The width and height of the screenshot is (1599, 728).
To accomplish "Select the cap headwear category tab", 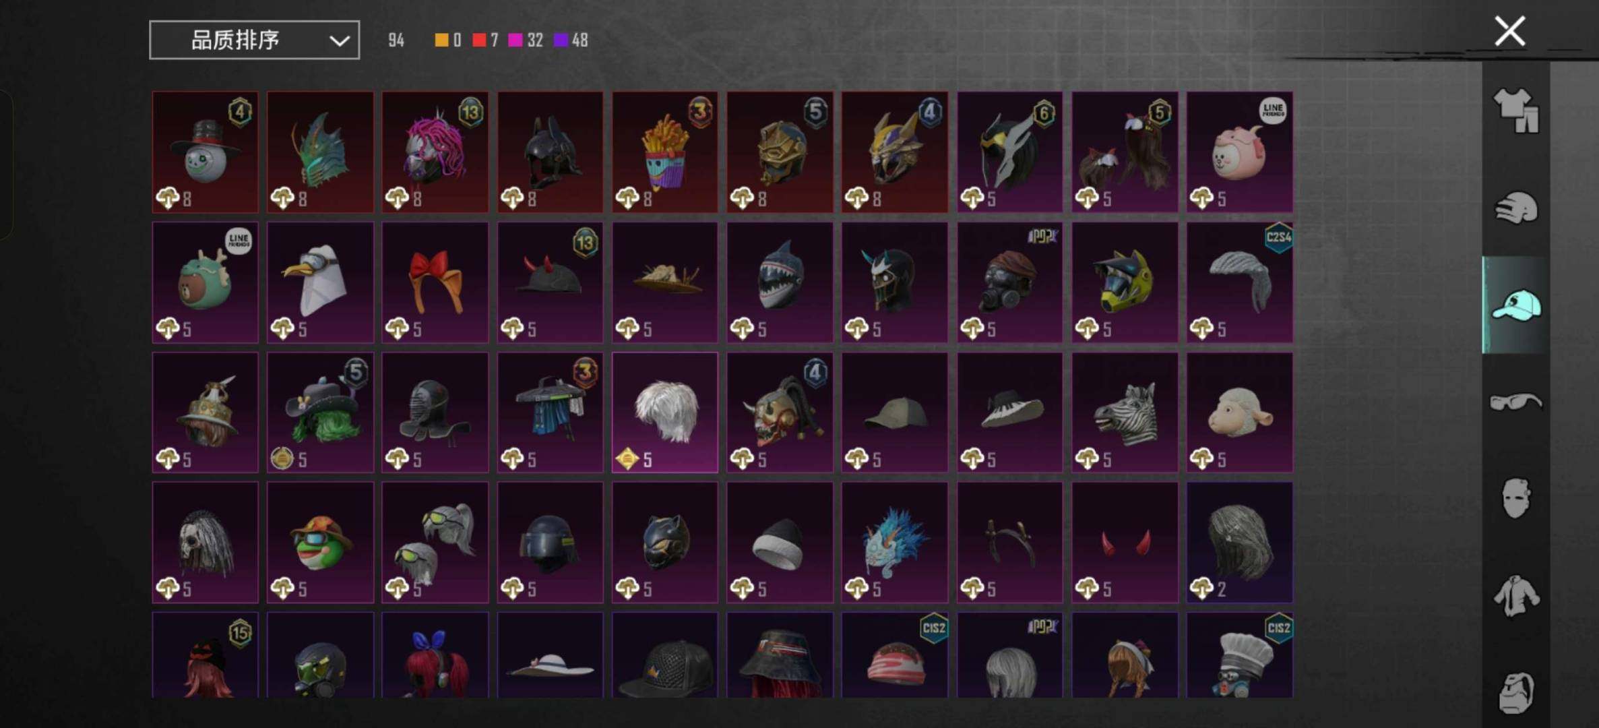I will coord(1516,305).
